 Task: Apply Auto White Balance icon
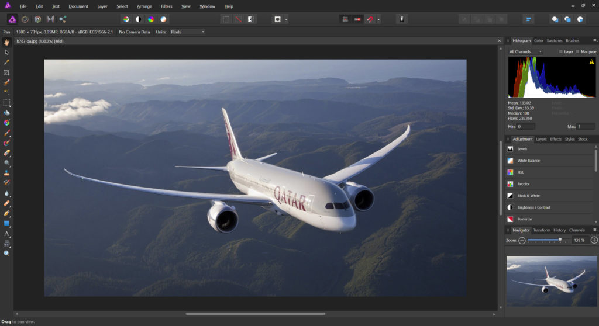click(x=164, y=19)
